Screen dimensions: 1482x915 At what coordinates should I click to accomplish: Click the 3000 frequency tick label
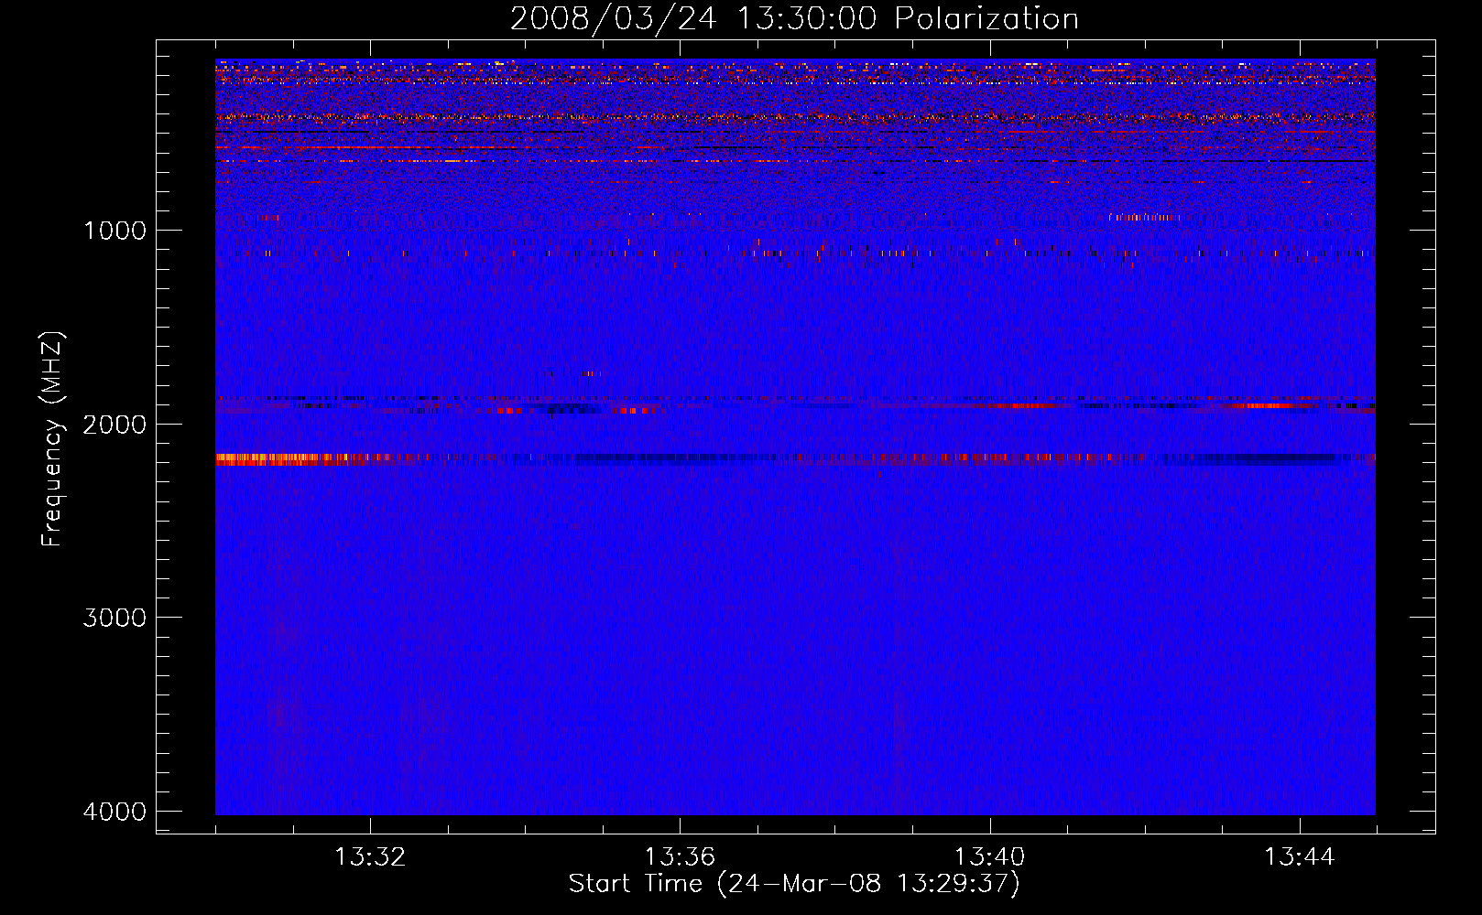[114, 618]
